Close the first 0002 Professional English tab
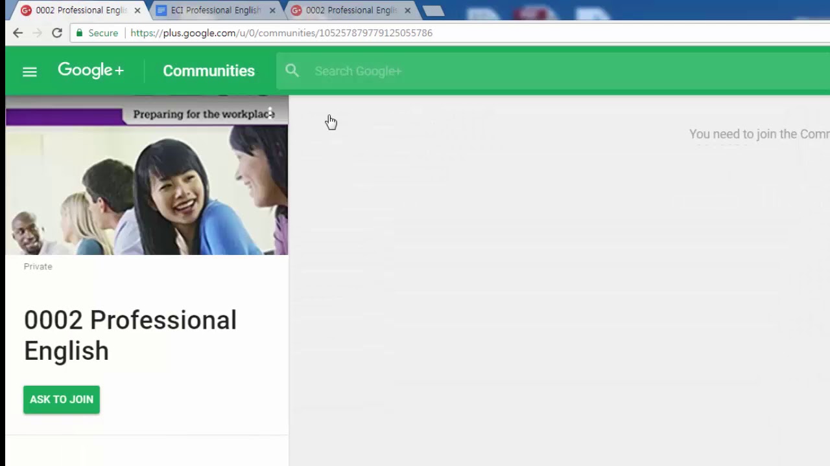This screenshot has width=830, height=466. [x=137, y=10]
